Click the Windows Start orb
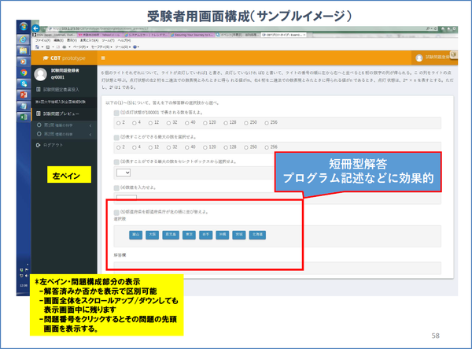The image size is (472, 349). (x=23, y=27)
